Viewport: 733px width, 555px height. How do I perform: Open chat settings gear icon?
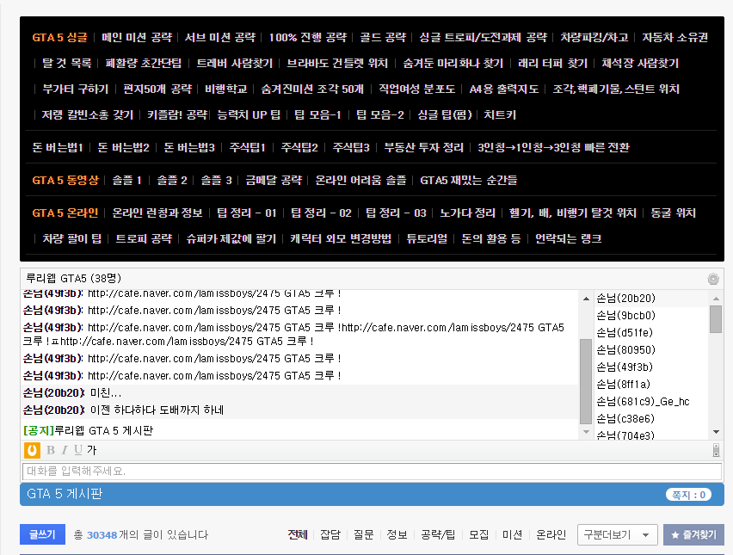[x=713, y=279]
